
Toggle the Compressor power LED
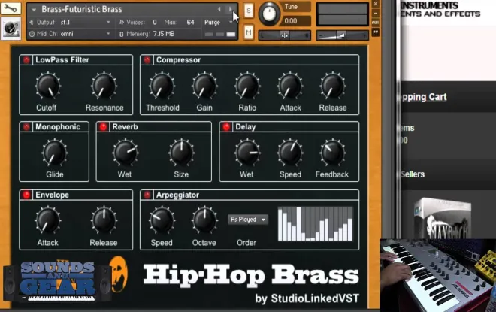pyautogui.click(x=147, y=60)
